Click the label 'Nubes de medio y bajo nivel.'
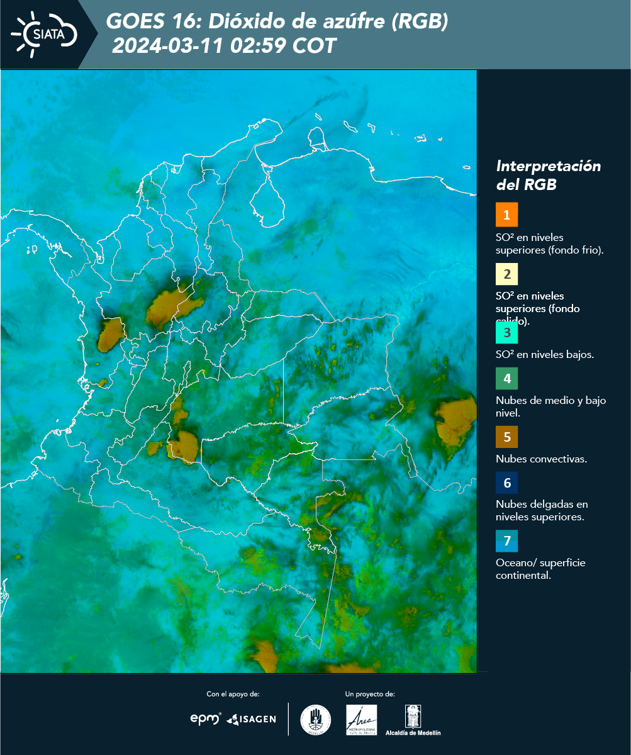The image size is (631, 755). 551,406
